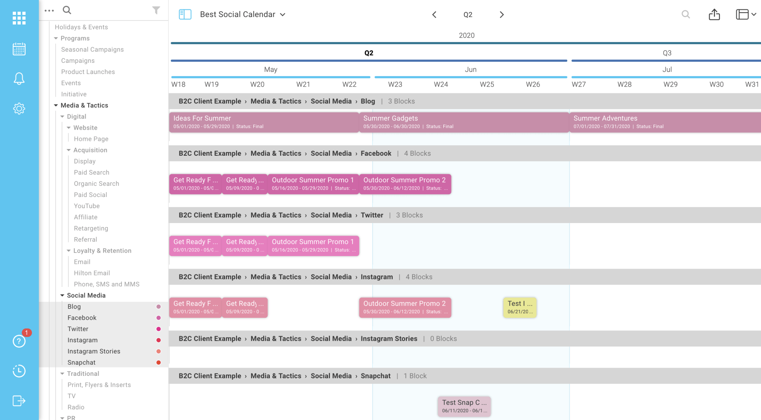Open notifications via the bell icon
Image resolution: width=761 pixels, height=420 pixels.
[x=19, y=78]
